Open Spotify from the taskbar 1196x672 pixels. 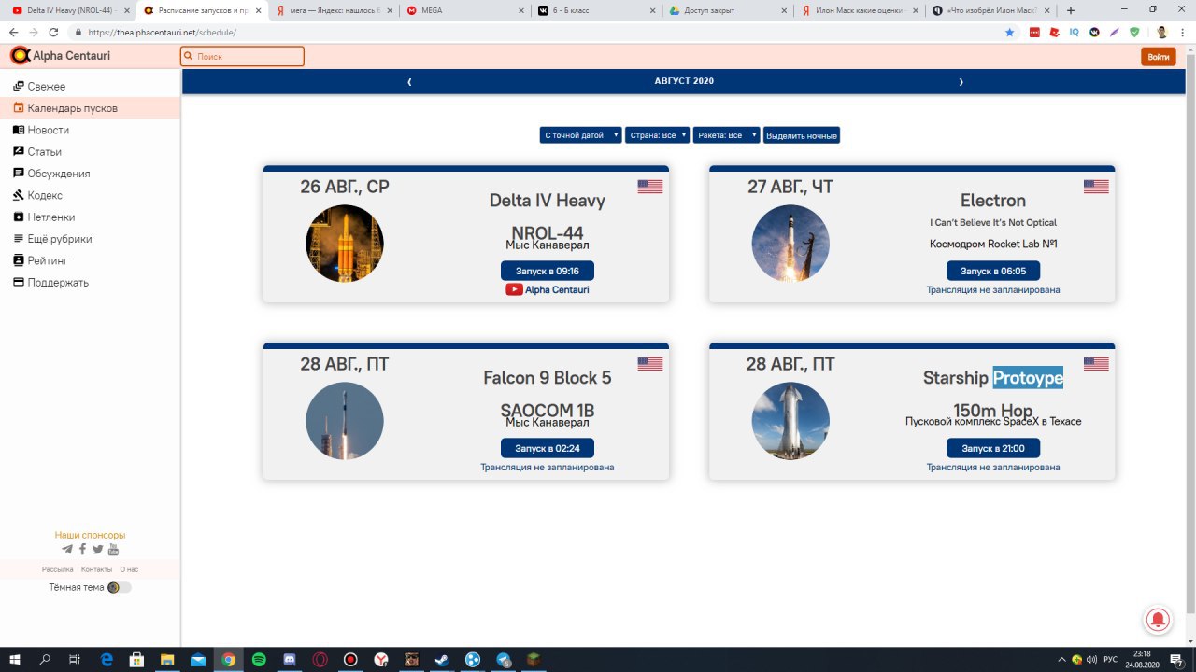[259, 660]
